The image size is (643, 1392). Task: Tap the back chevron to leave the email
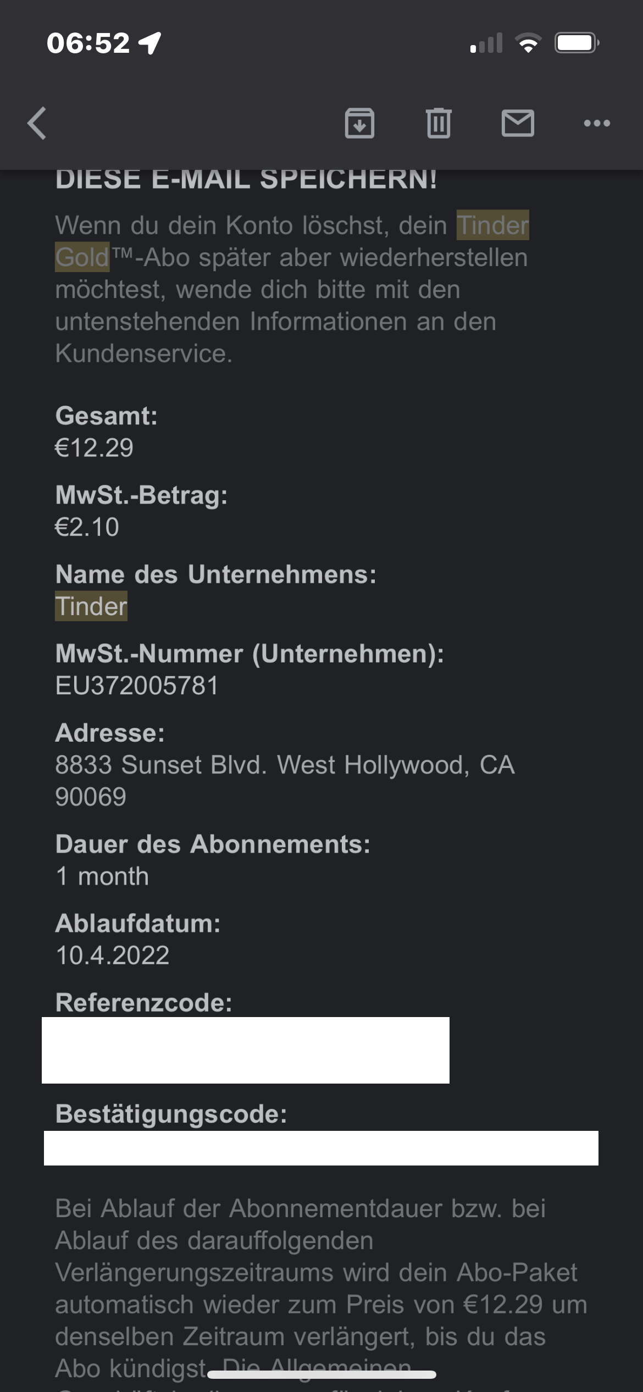(x=37, y=123)
